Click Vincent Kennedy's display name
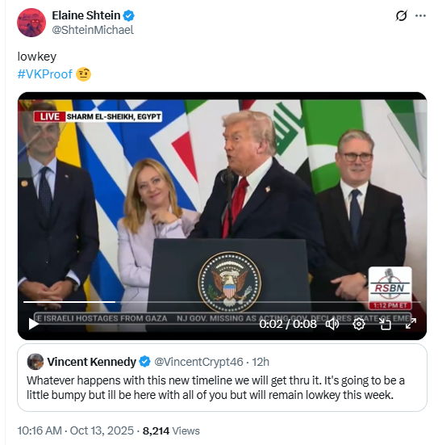438x445 pixels. [x=92, y=362]
